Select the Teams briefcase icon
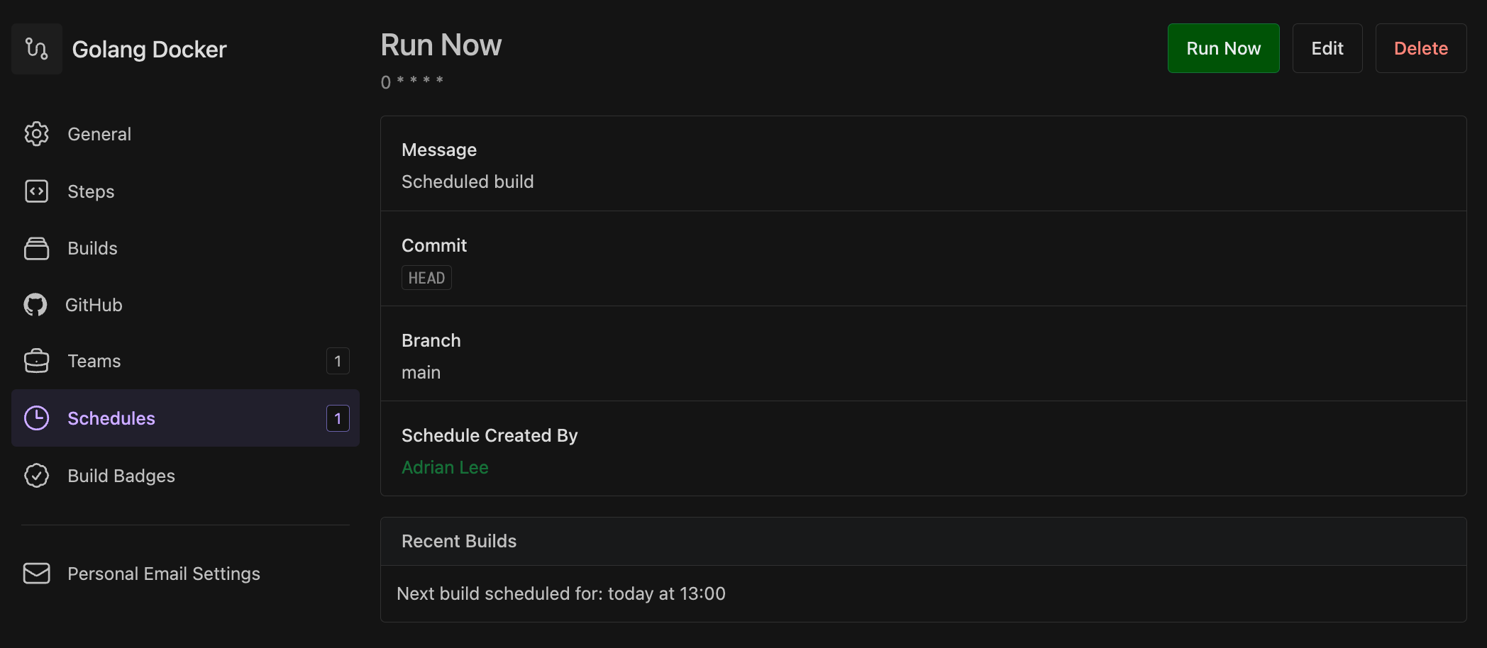This screenshot has width=1487, height=648. [x=36, y=361]
